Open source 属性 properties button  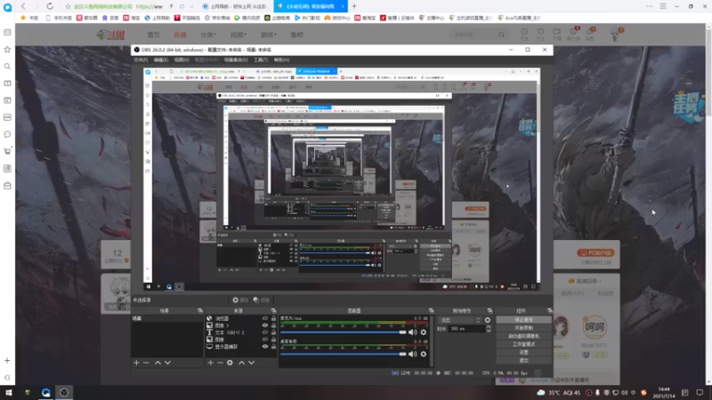[x=240, y=300]
